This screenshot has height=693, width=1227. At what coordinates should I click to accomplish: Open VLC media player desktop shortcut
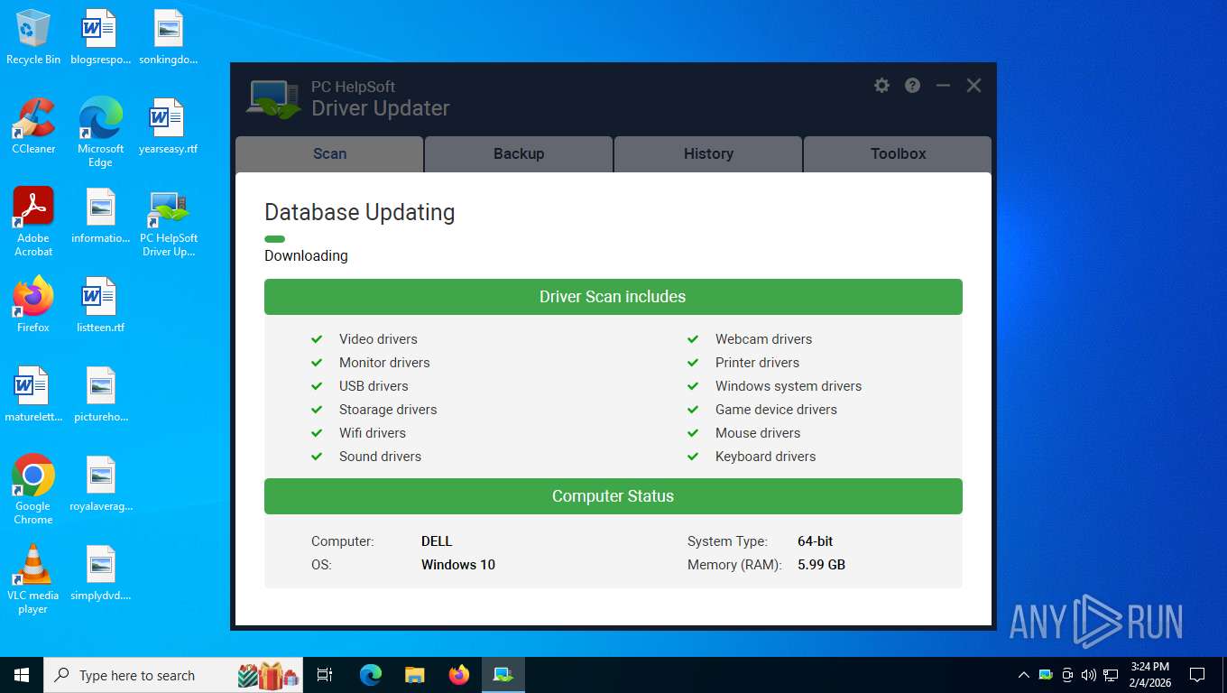tap(33, 579)
